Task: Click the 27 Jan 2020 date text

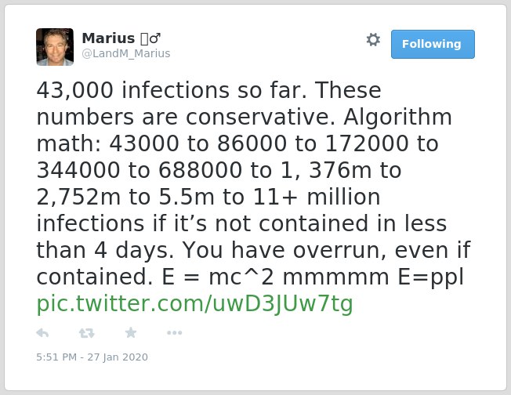Action: (x=118, y=357)
